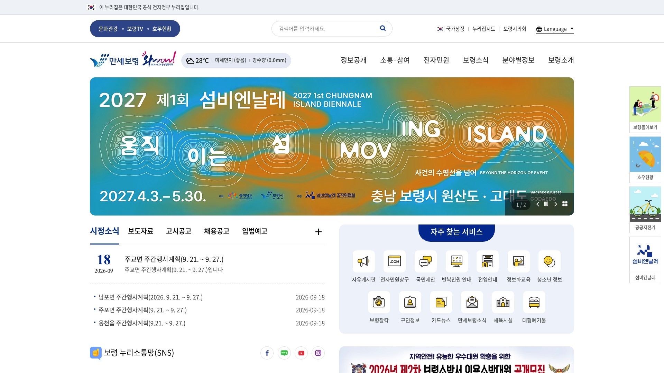Open the Instagram SNS icon
This screenshot has height=373, width=664.
coord(318,353)
